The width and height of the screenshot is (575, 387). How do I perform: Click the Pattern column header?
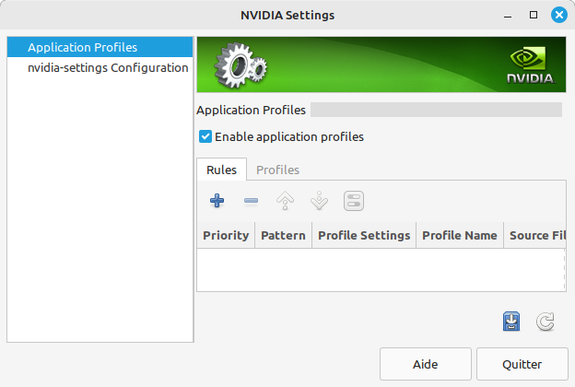coord(283,235)
